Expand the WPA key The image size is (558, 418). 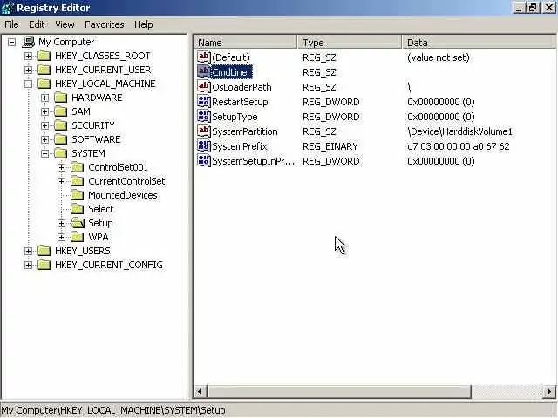coord(62,237)
